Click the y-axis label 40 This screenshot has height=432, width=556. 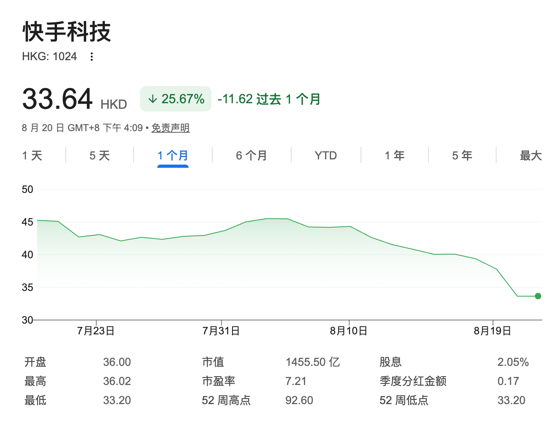[28, 255]
